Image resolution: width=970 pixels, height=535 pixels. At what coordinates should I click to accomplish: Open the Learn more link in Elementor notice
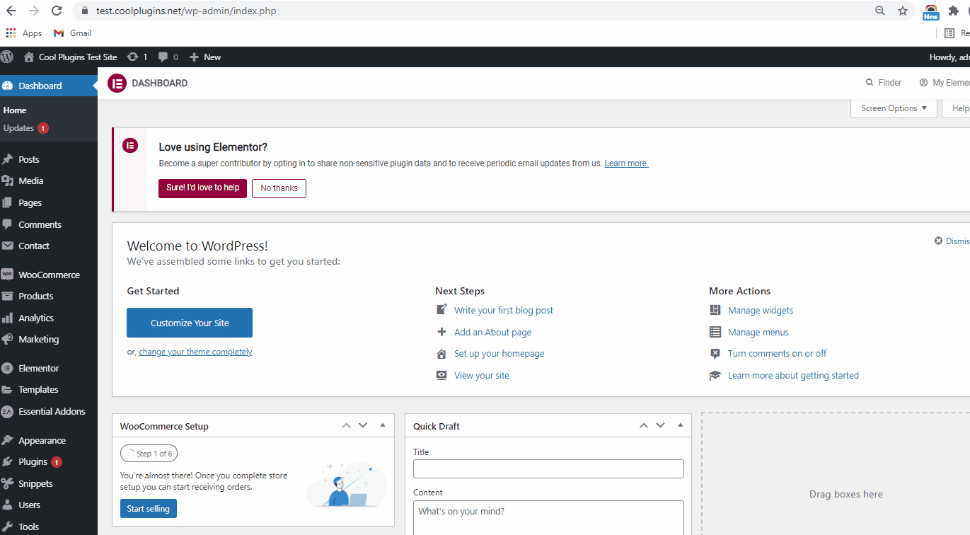tap(626, 163)
